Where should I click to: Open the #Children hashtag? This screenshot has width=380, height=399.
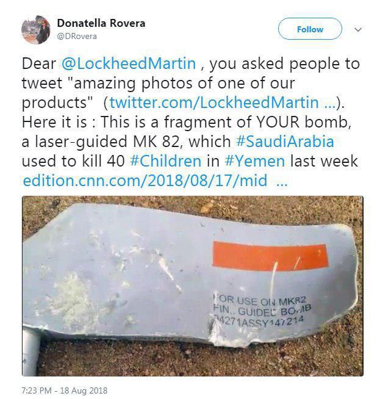165,161
